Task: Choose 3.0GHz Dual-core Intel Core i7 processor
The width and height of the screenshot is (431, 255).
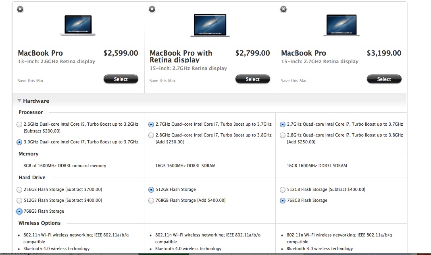Action: click(x=19, y=142)
